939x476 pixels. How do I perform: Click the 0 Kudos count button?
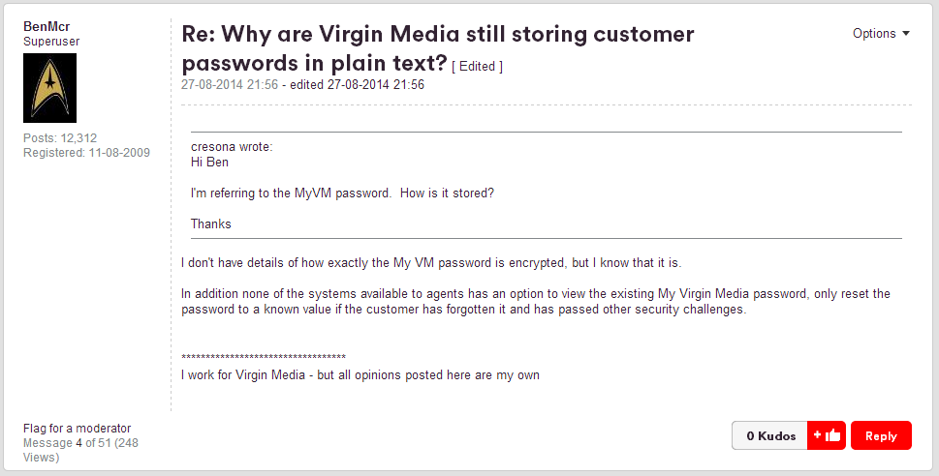[769, 435]
